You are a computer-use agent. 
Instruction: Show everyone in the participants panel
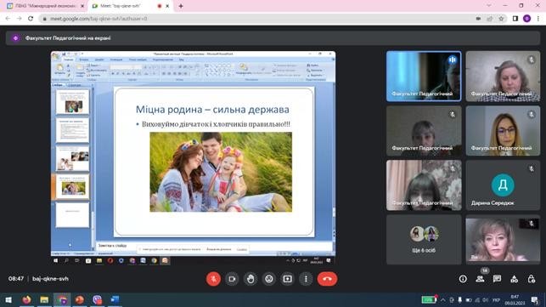(480, 279)
